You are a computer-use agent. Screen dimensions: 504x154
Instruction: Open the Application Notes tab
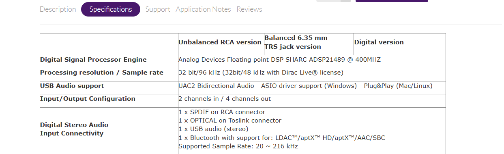click(203, 9)
